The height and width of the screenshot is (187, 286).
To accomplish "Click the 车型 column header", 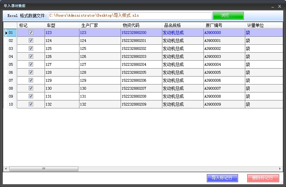I will point(62,25).
